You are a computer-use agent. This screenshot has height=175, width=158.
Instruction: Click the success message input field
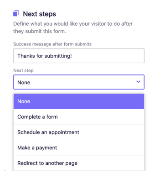79,56
